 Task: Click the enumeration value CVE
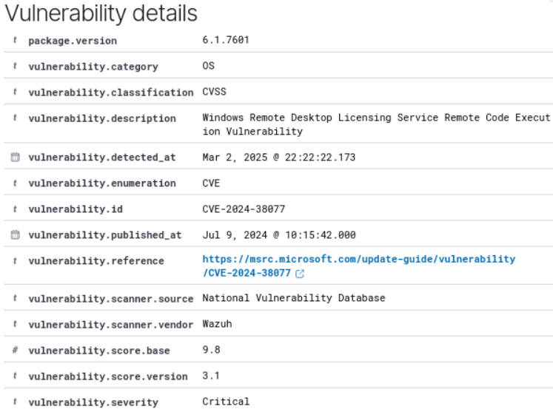coord(211,183)
